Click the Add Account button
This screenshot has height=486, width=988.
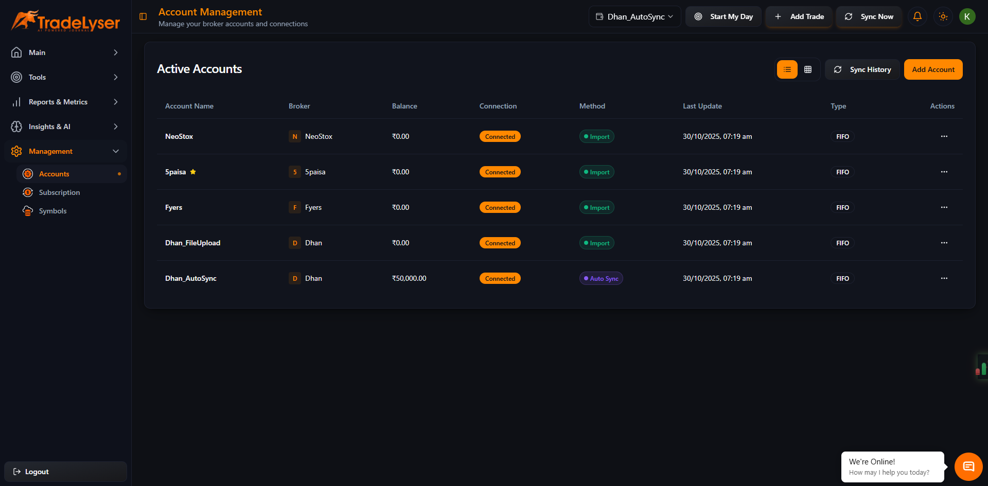933,69
